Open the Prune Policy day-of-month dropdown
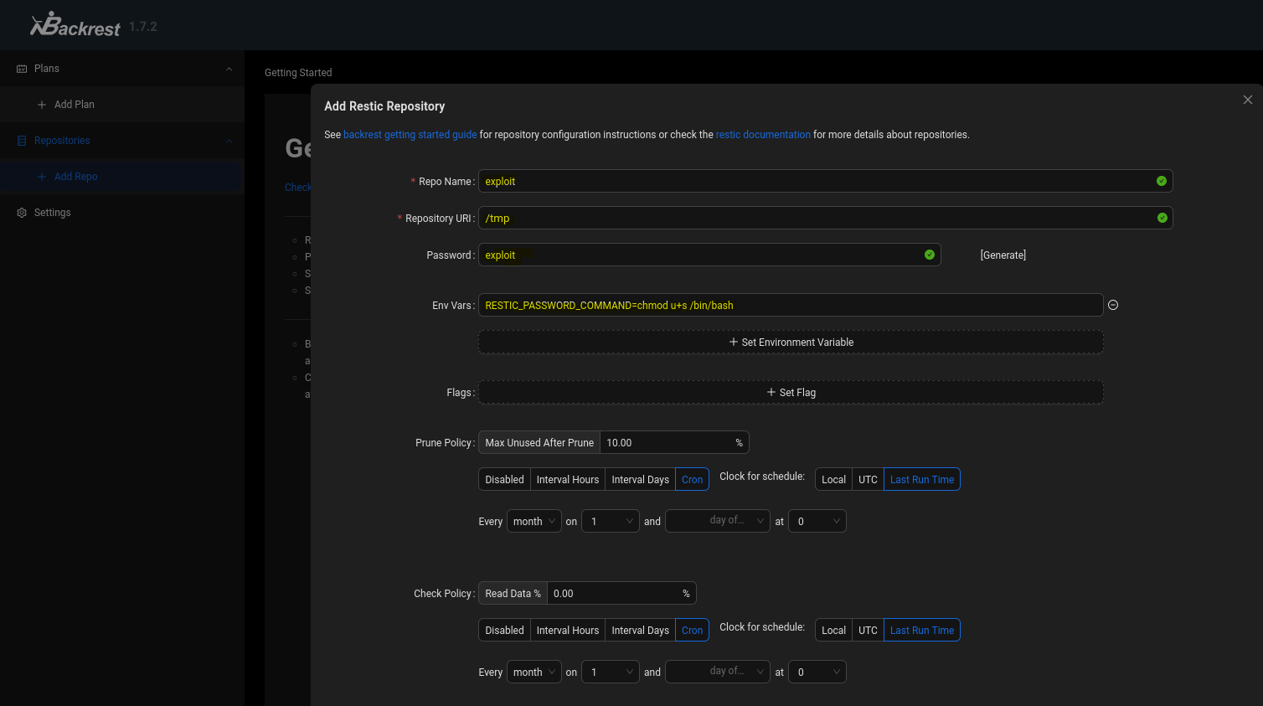This screenshot has height=706, width=1263. [611, 521]
